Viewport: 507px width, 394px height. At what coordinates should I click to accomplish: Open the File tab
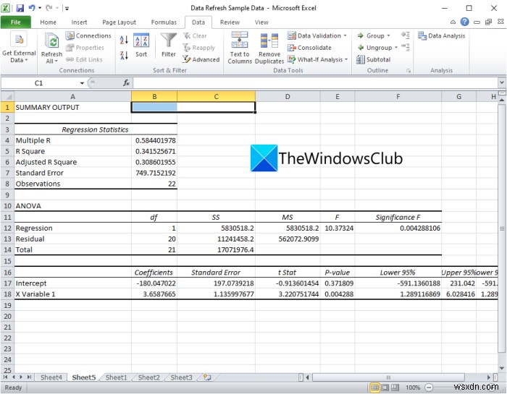click(x=15, y=22)
